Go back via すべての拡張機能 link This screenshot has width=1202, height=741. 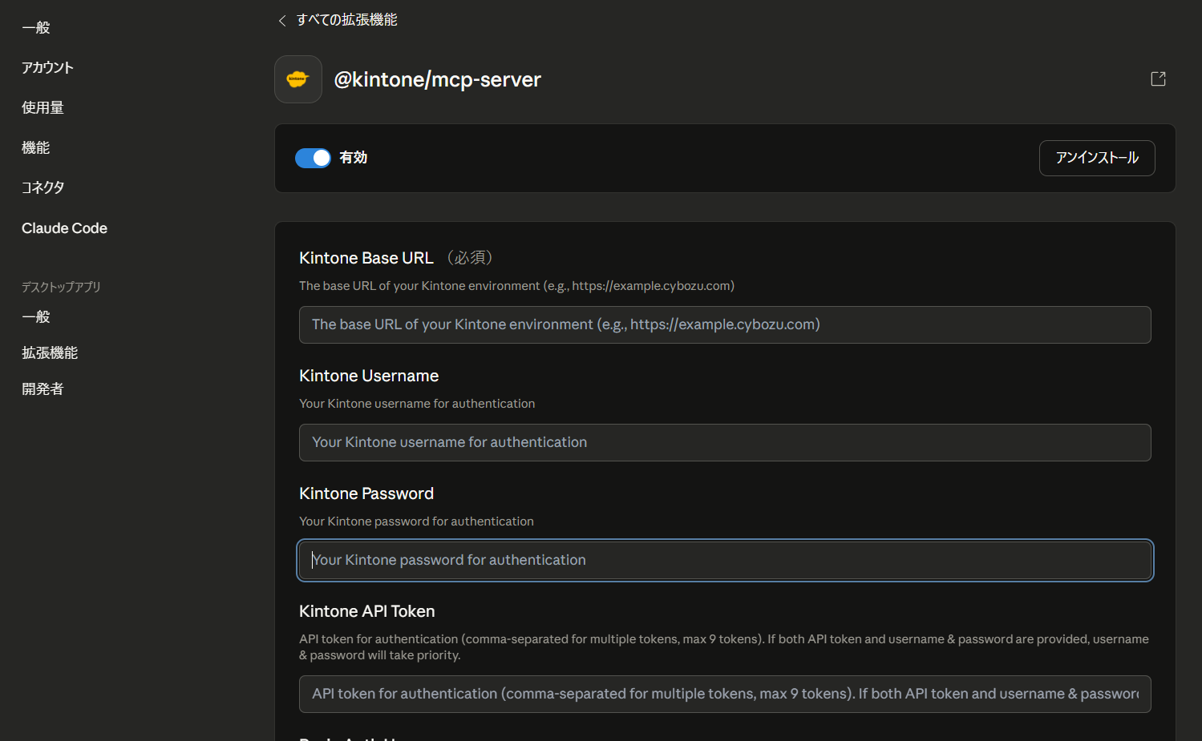coord(346,20)
